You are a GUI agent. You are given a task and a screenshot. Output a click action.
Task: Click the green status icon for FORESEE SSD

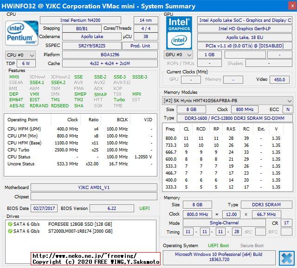10,224
